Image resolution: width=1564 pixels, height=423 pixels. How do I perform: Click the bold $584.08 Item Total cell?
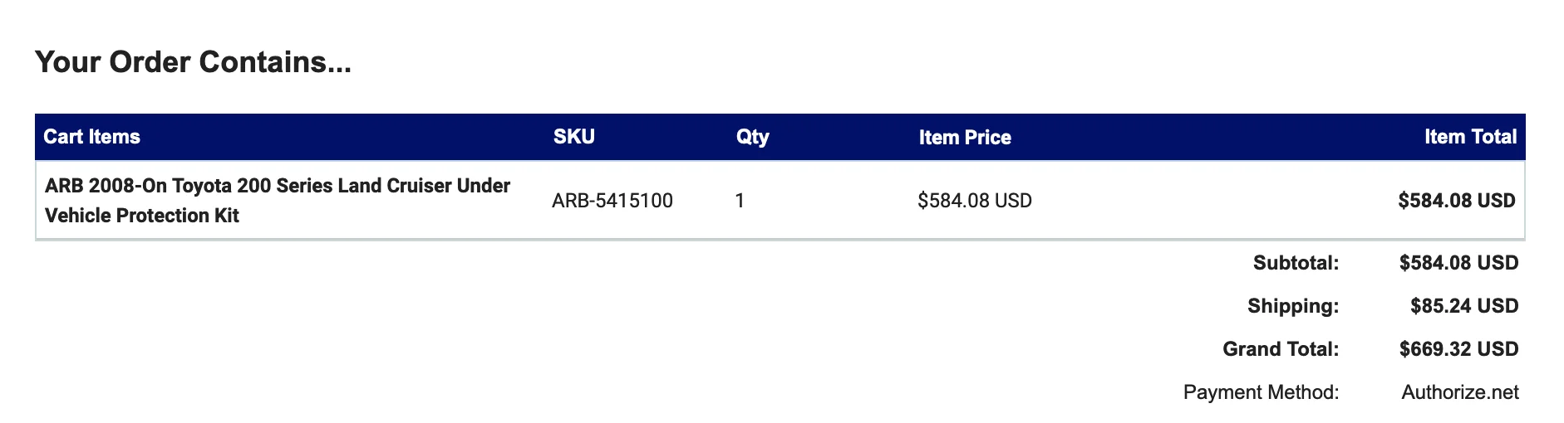point(1456,201)
